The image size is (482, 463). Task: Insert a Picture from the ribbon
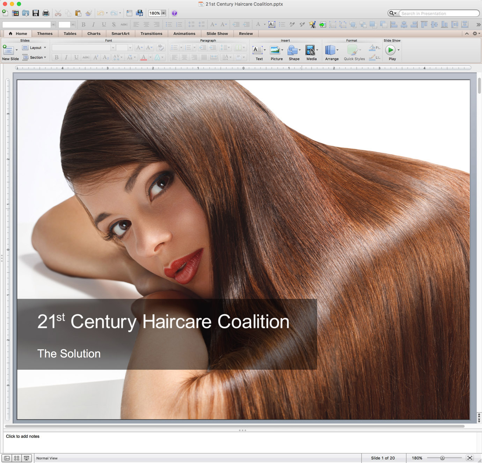click(x=275, y=51)
